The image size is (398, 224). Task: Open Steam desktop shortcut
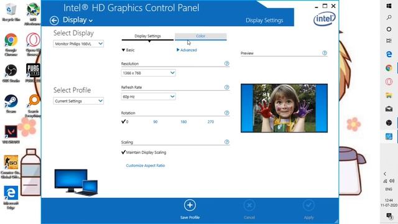tap(11, 104)
